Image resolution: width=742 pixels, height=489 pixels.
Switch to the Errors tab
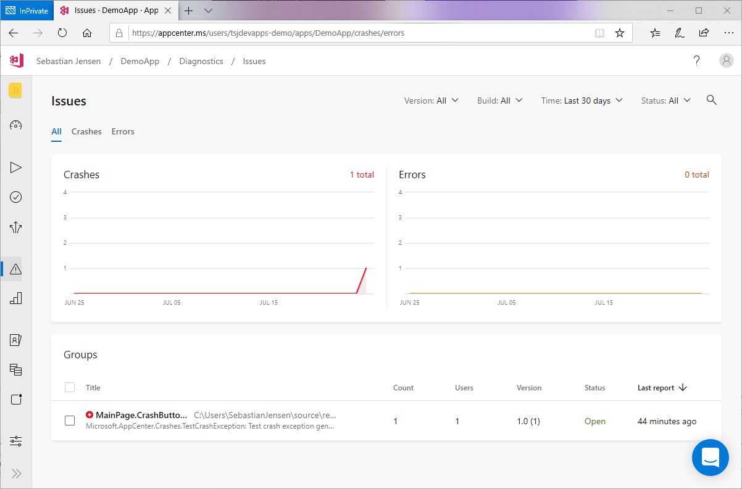tap(123, 131)
